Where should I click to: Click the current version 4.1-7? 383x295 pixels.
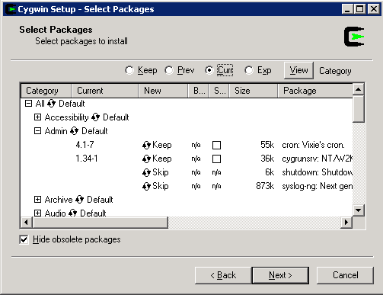coord(85,145)
